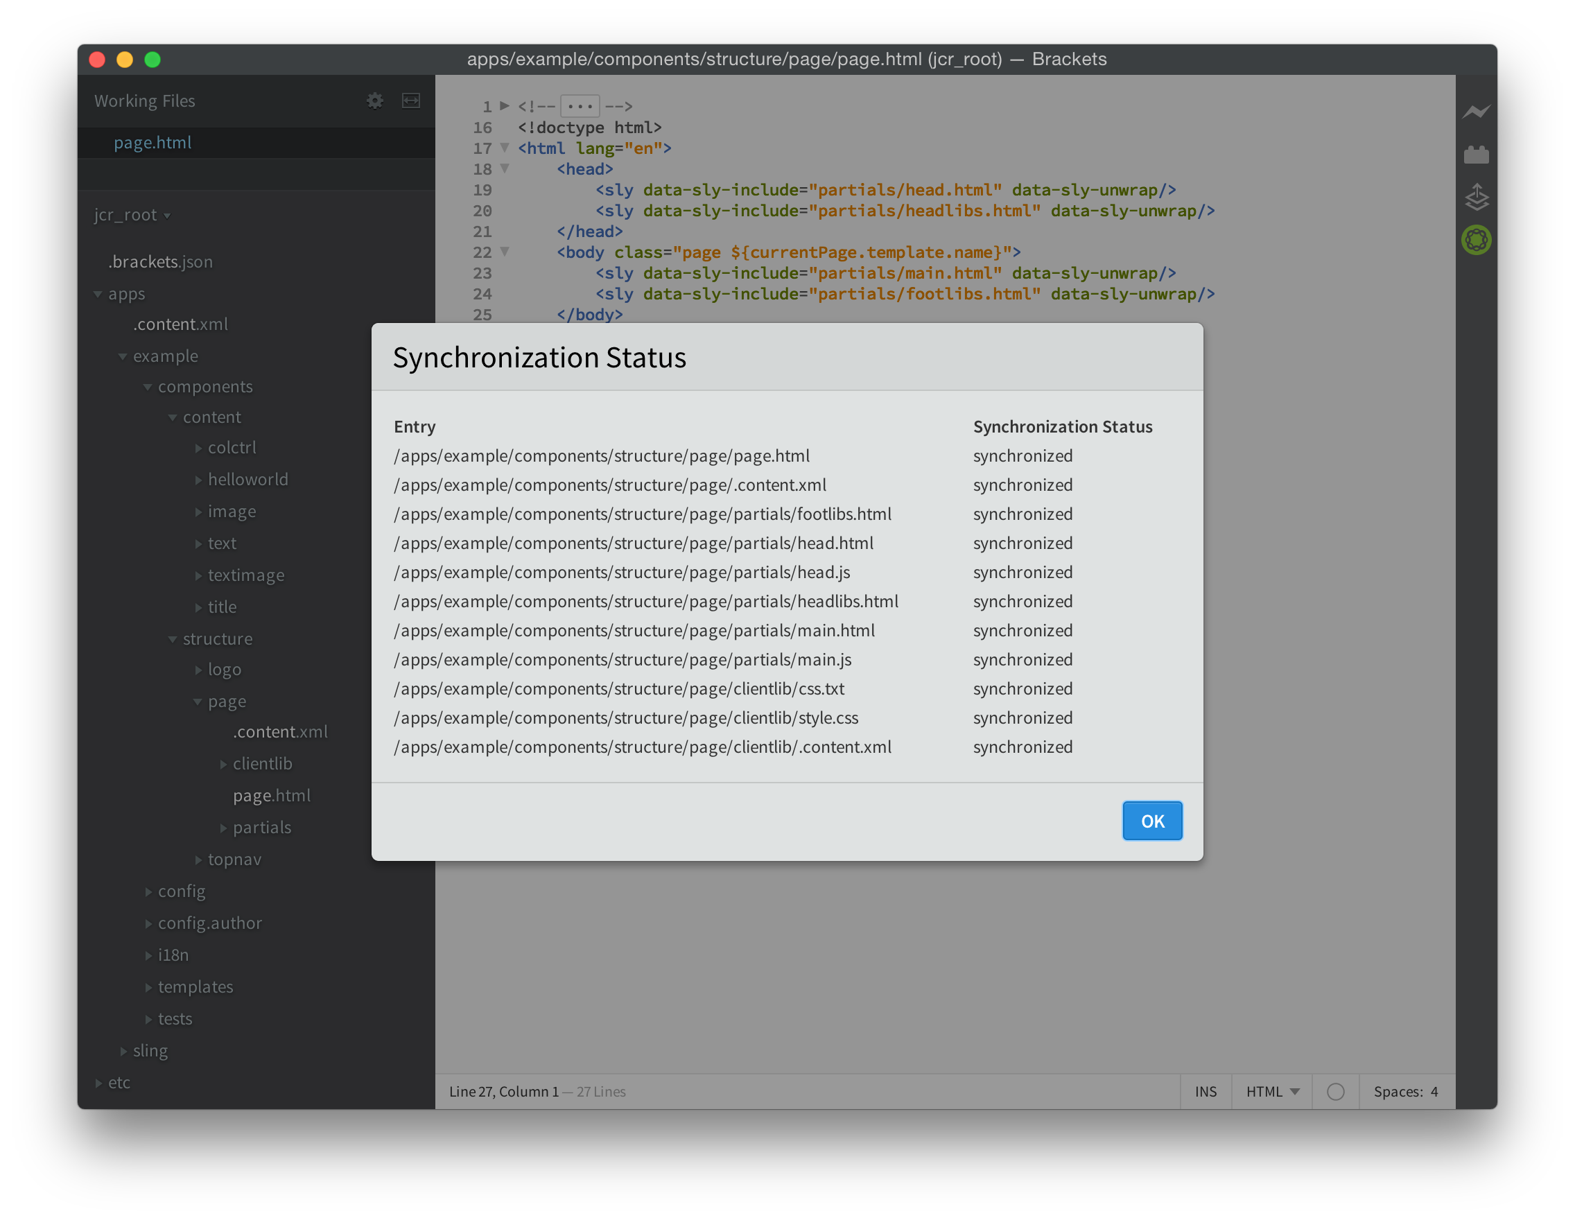The image size is (1575, 1220).
Task: Toggle INS insert mode in status bar
Action: coord(1205,1092)
